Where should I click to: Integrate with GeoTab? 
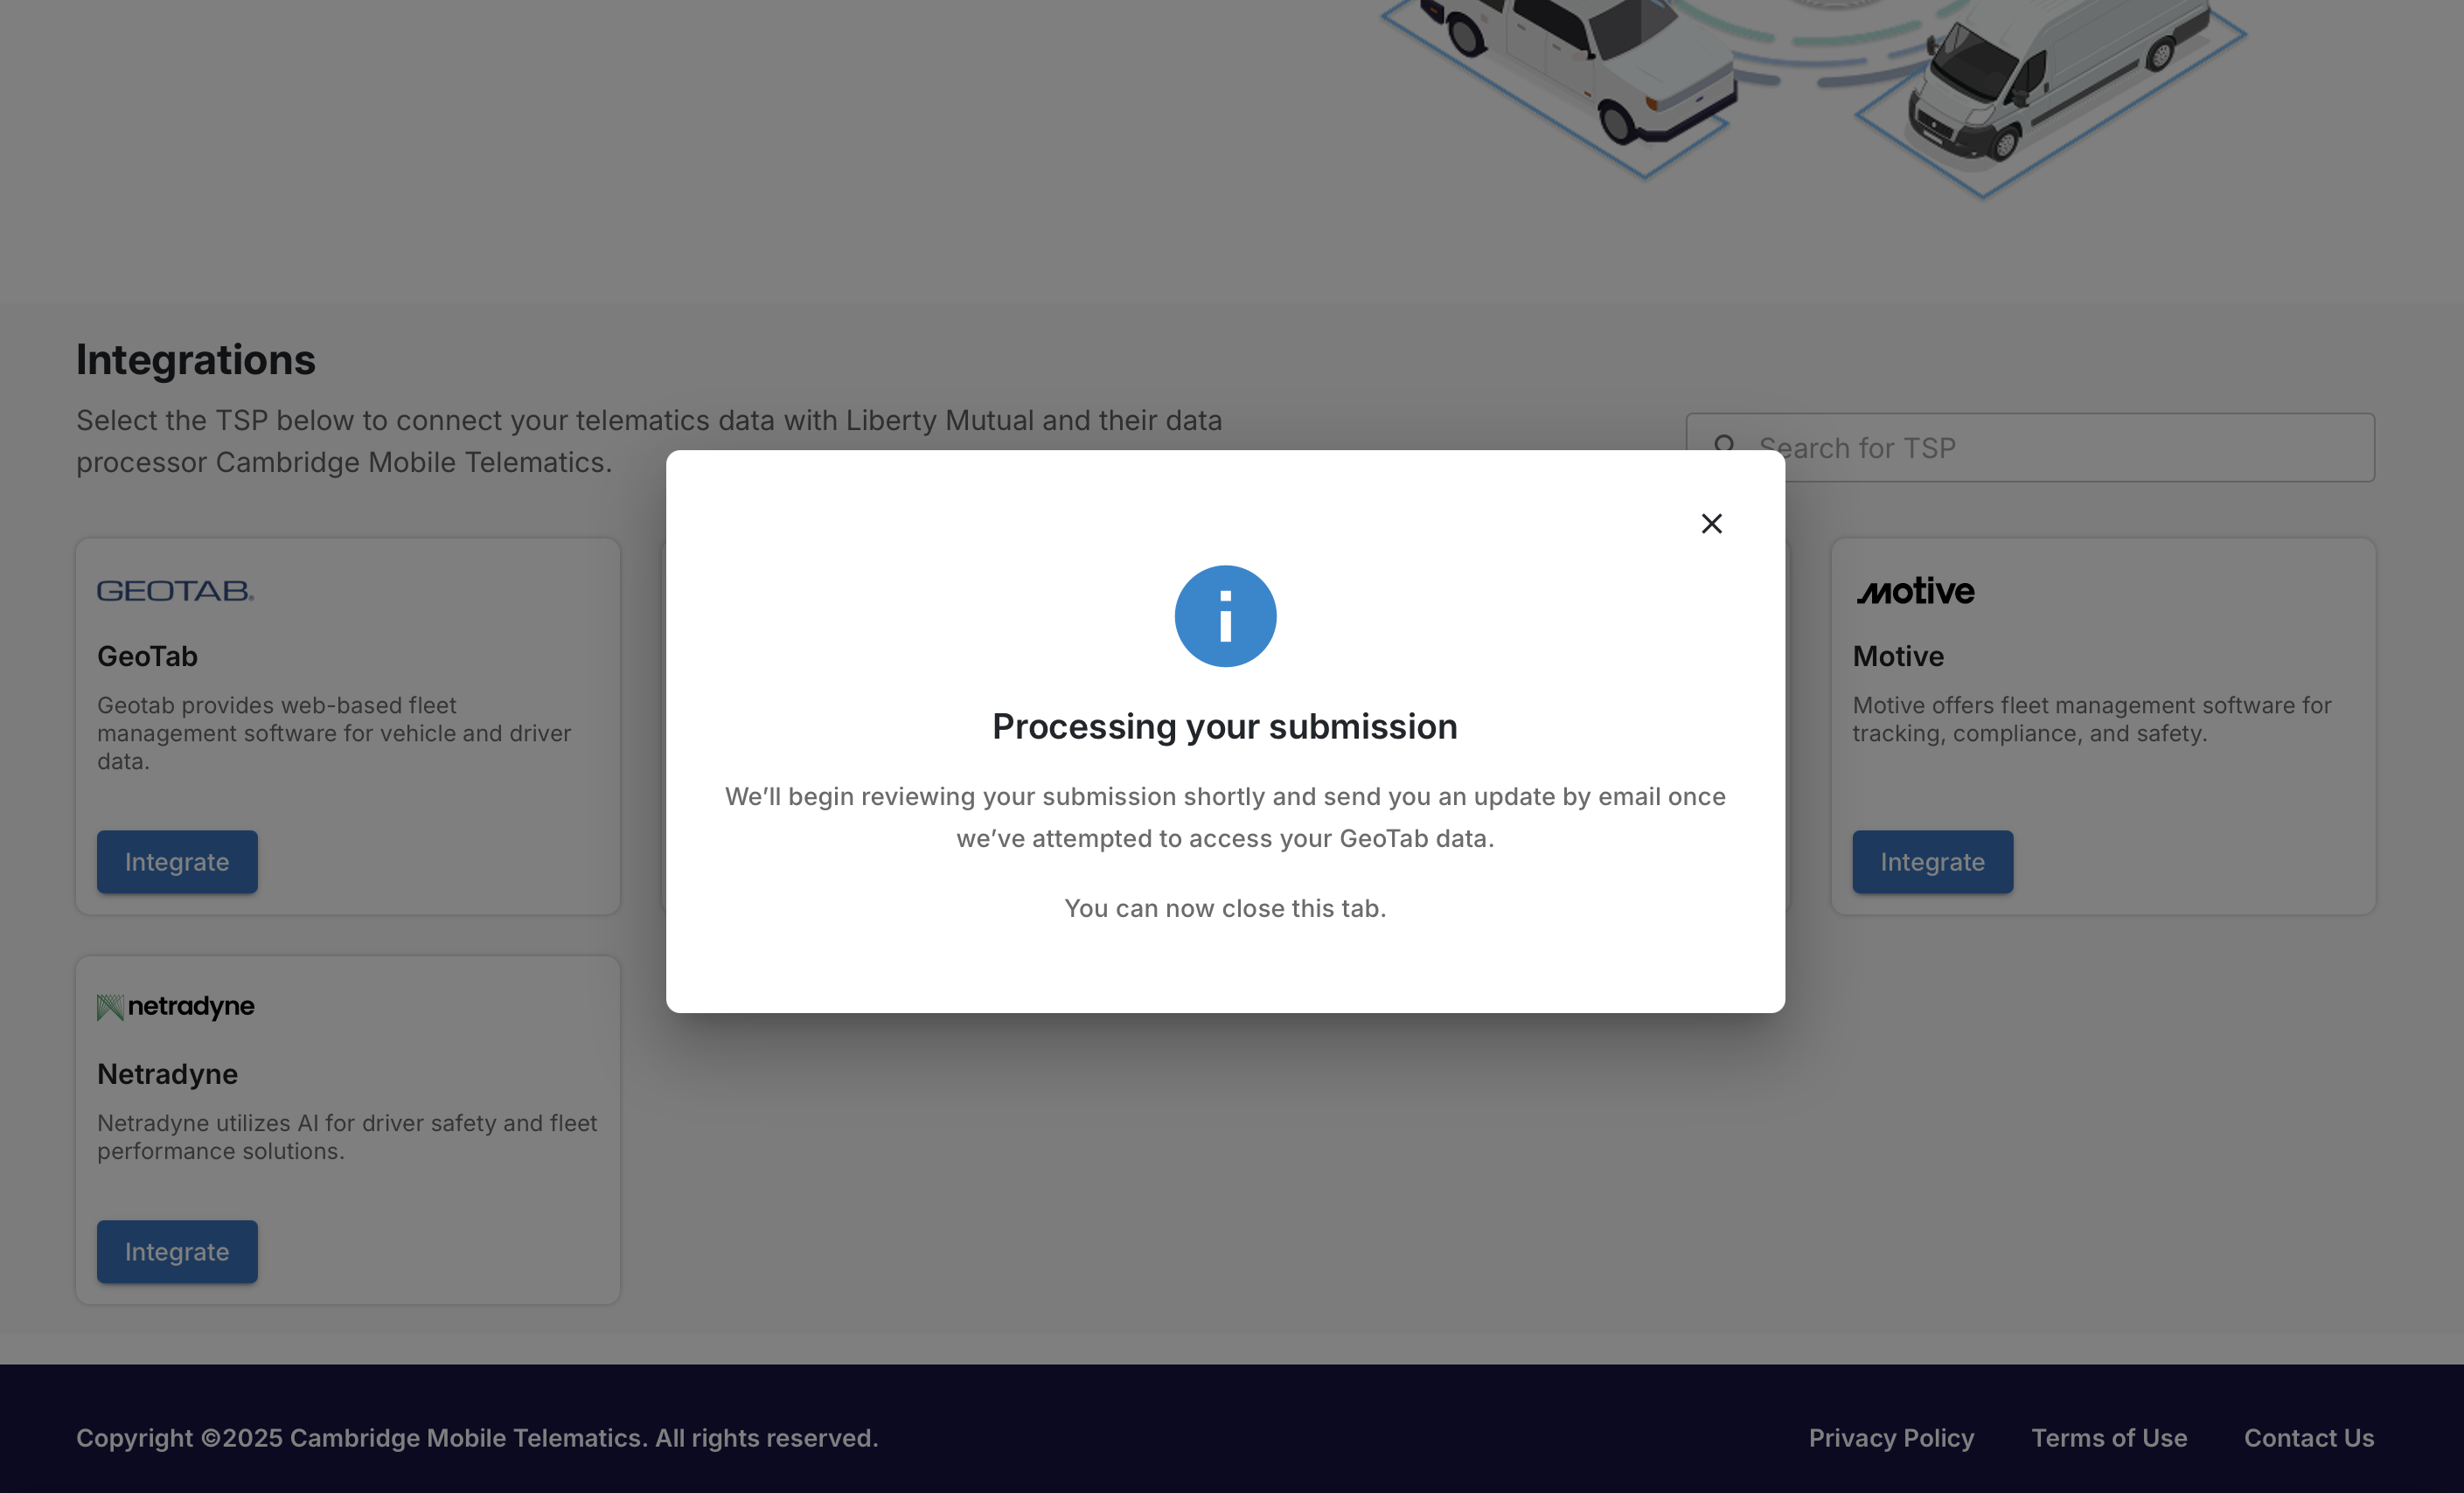177,862
